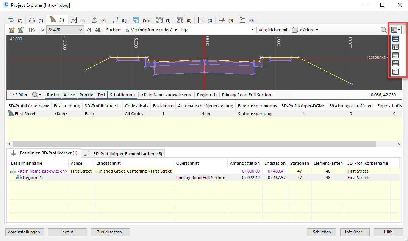408x241 pixels.
Task: Select the corridors tab with road icon
Action: coord(57,20)
